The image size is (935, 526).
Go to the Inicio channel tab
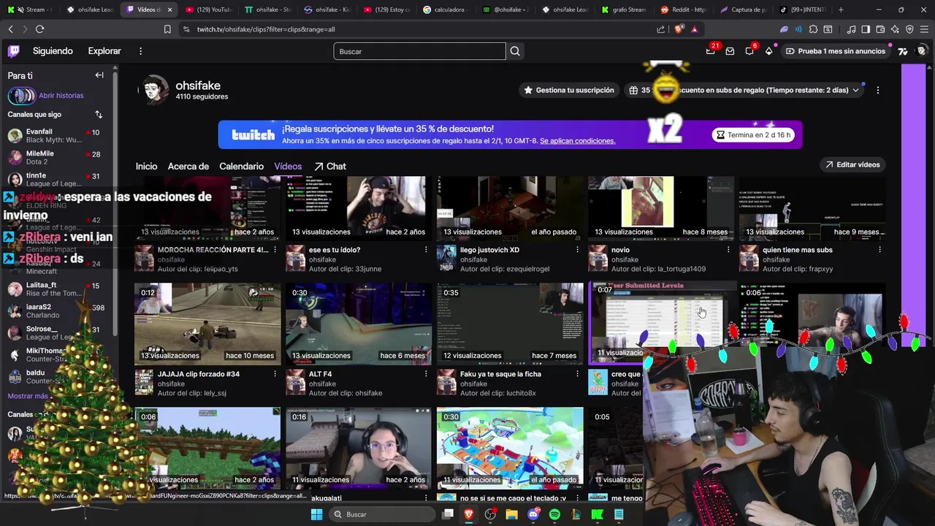coord(146,167)
